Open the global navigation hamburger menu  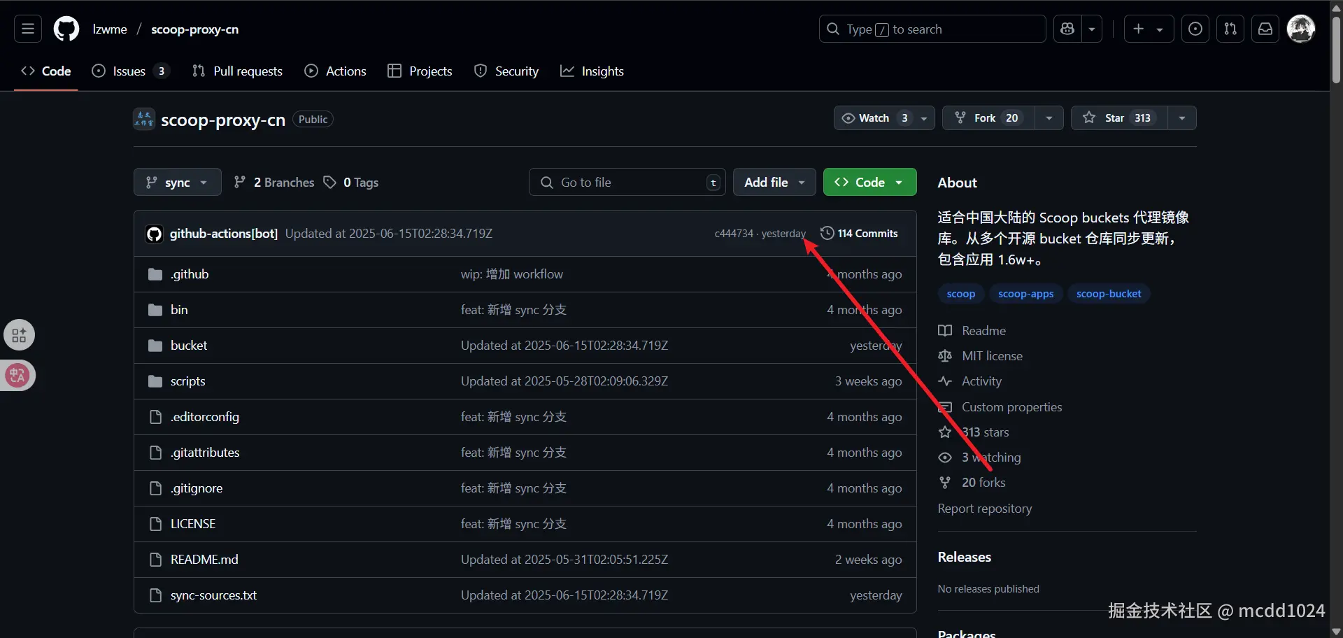point(28,29)
